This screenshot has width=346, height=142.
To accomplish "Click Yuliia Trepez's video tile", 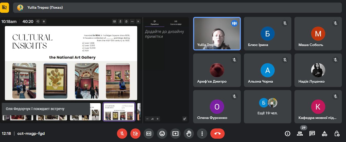I will 217,34.
